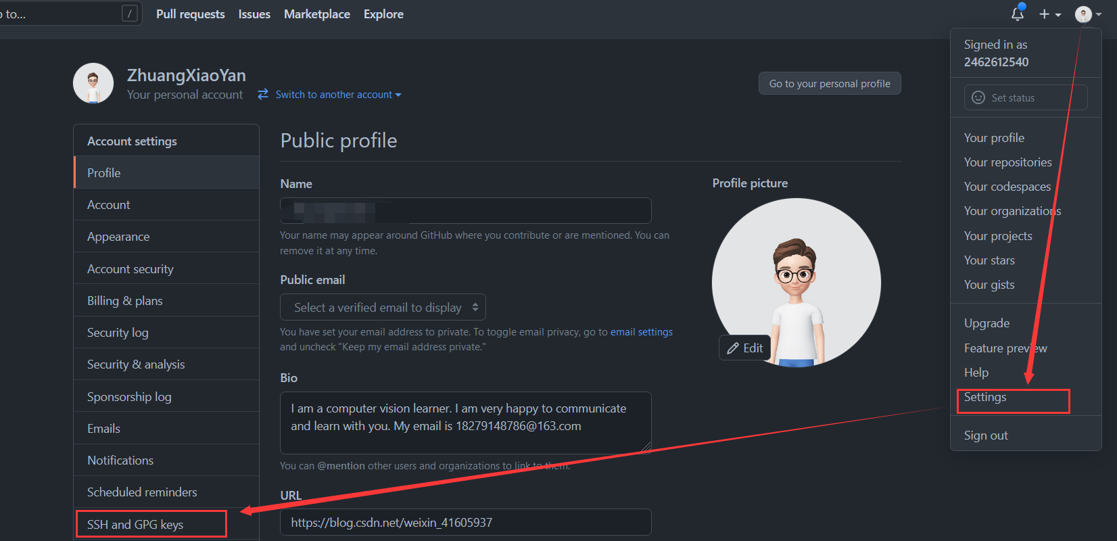Image resolution: width=1117 pixels, height=541 pixels.
Task: Choose Upgrade in user menu
Action: (987, 323)
